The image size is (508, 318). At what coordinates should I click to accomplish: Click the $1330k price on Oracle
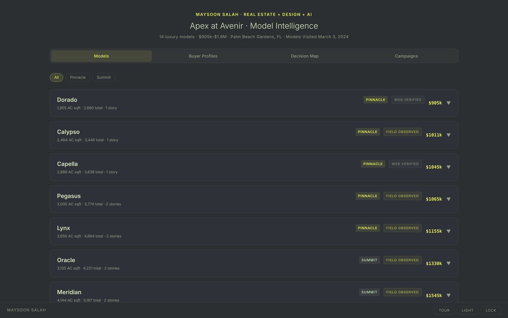tap(434, 263)
